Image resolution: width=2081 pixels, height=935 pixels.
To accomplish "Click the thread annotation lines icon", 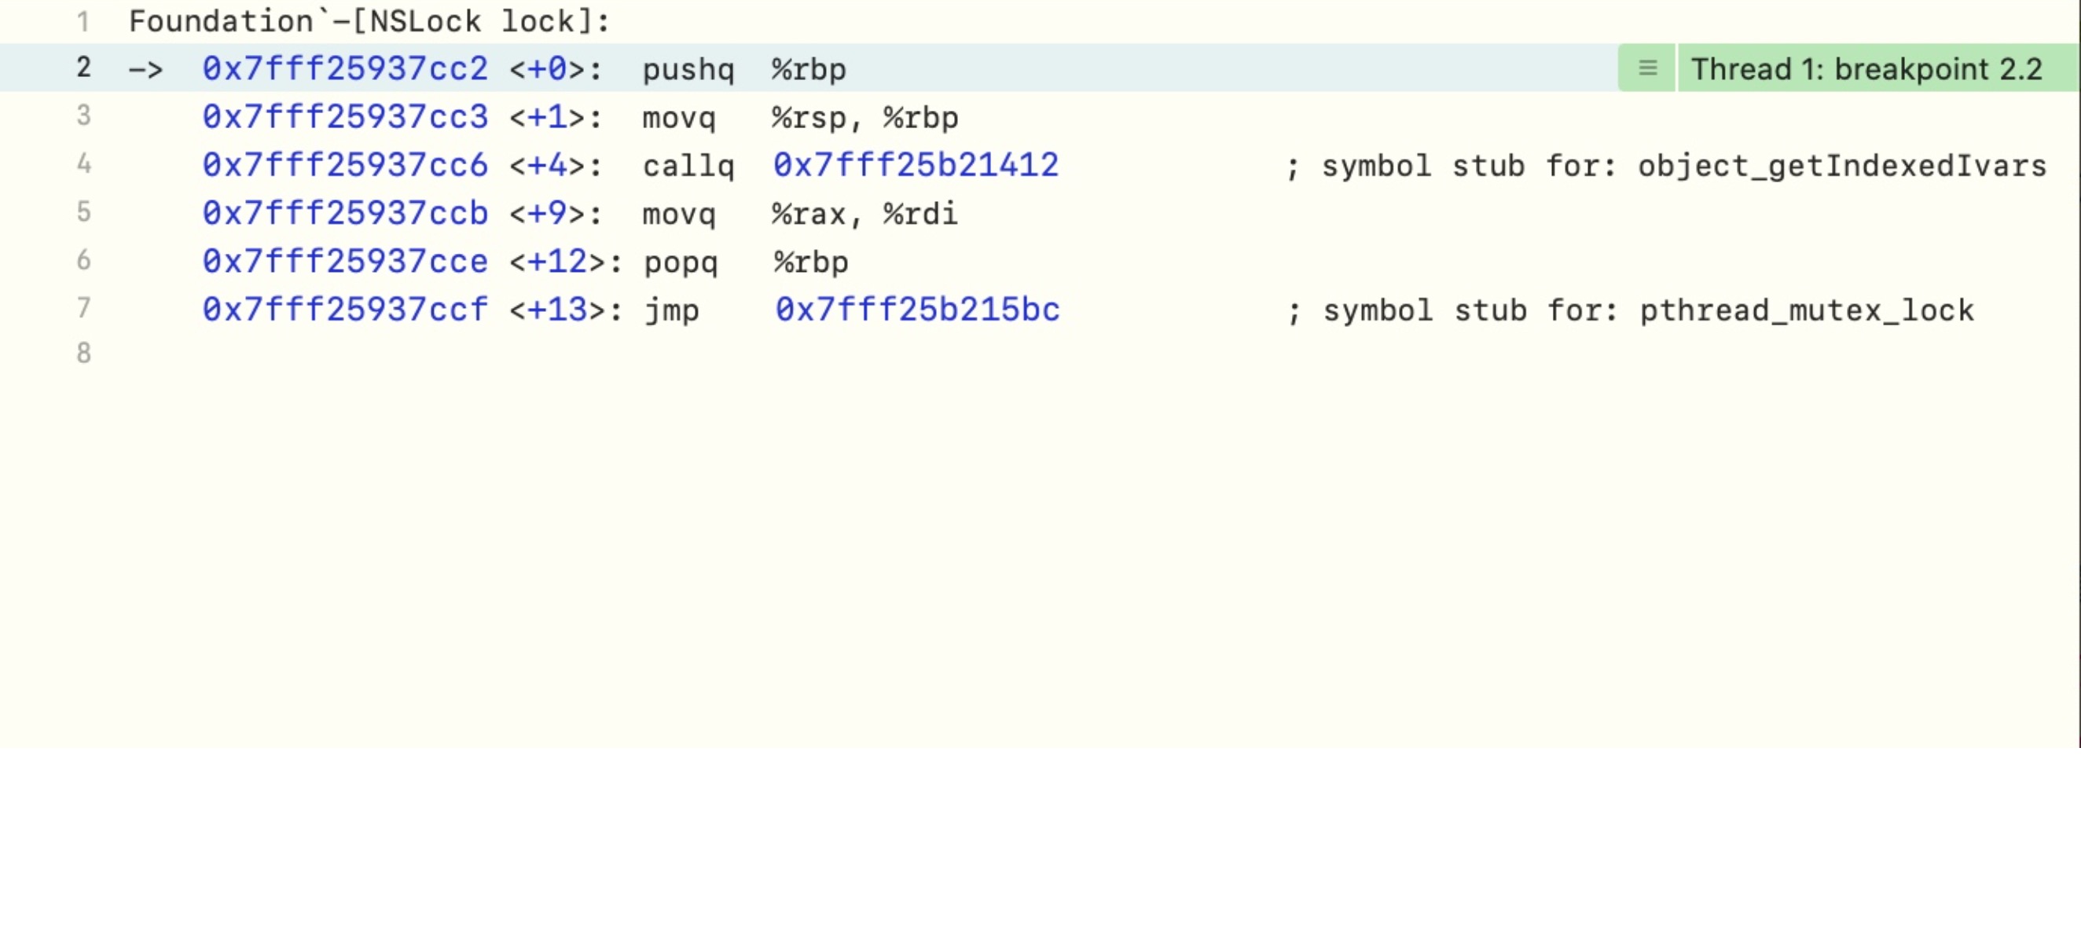I will (x=1647, y=68).
